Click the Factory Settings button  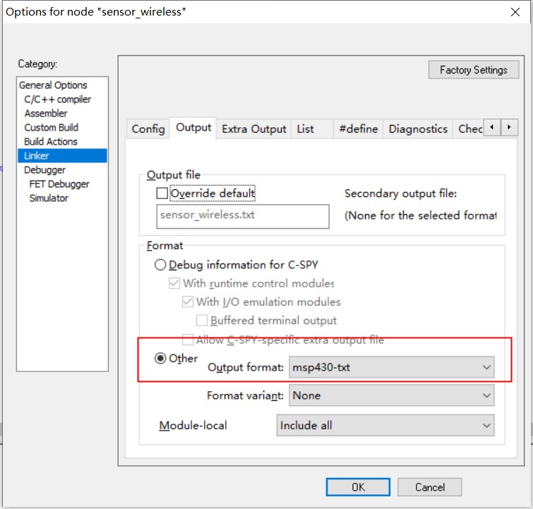click(x=474, y=70)
